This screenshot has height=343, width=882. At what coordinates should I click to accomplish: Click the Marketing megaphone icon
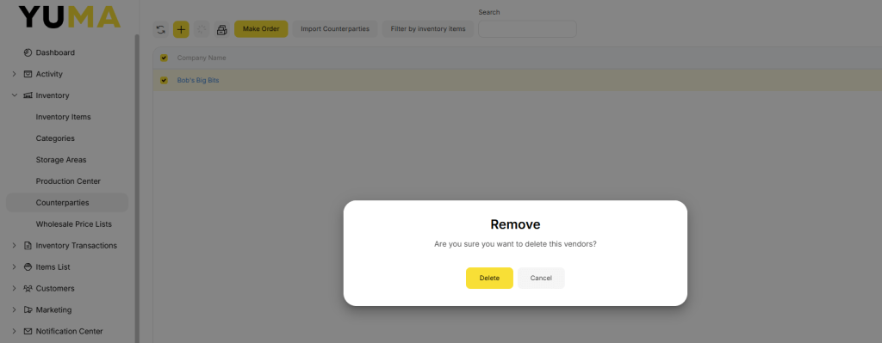click(28, 309)
